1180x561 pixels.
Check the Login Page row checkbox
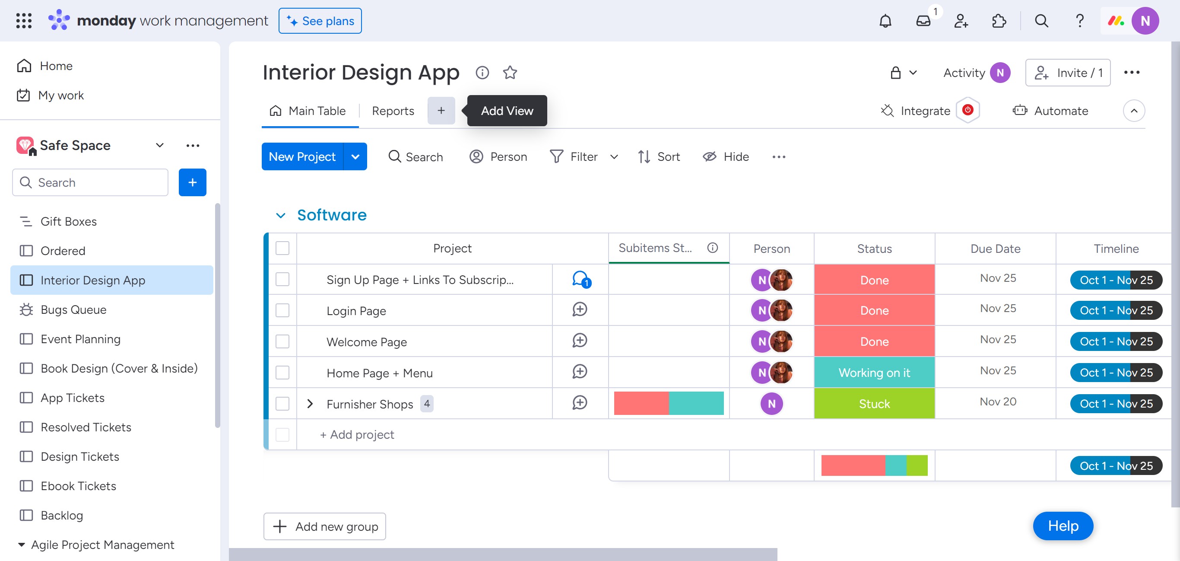pos(282,310)
